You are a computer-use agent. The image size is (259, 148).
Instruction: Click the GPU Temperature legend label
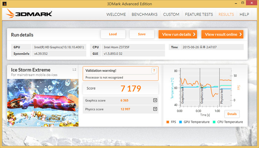(196, 122)
